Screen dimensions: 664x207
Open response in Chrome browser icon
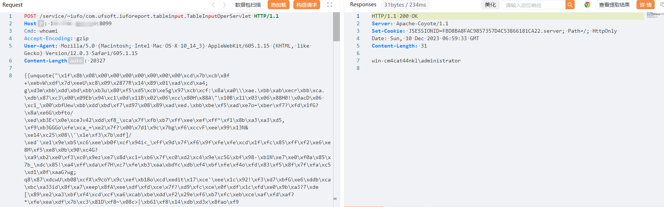[x=587, y=5]
